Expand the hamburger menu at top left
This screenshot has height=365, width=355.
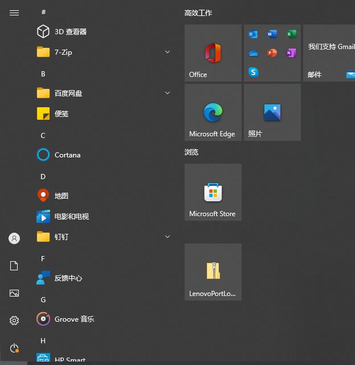(14, 13)
